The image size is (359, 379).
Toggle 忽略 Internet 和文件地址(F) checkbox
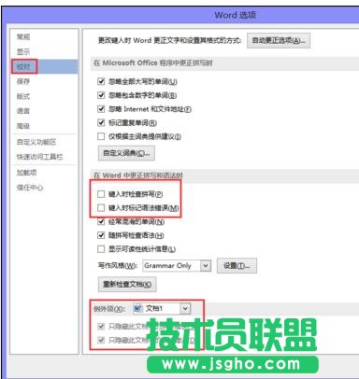[101, 109]
